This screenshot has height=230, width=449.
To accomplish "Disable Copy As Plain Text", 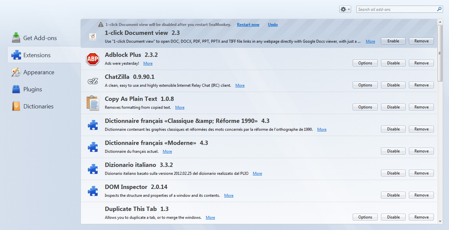I will pyautogui.click(x=393, y=107).
